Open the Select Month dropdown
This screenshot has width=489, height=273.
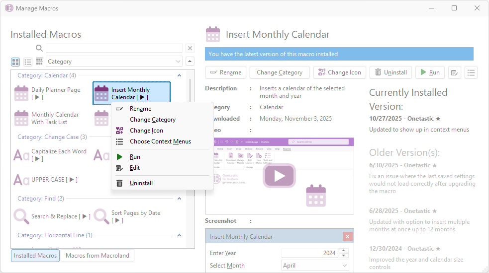pos(315,266)
